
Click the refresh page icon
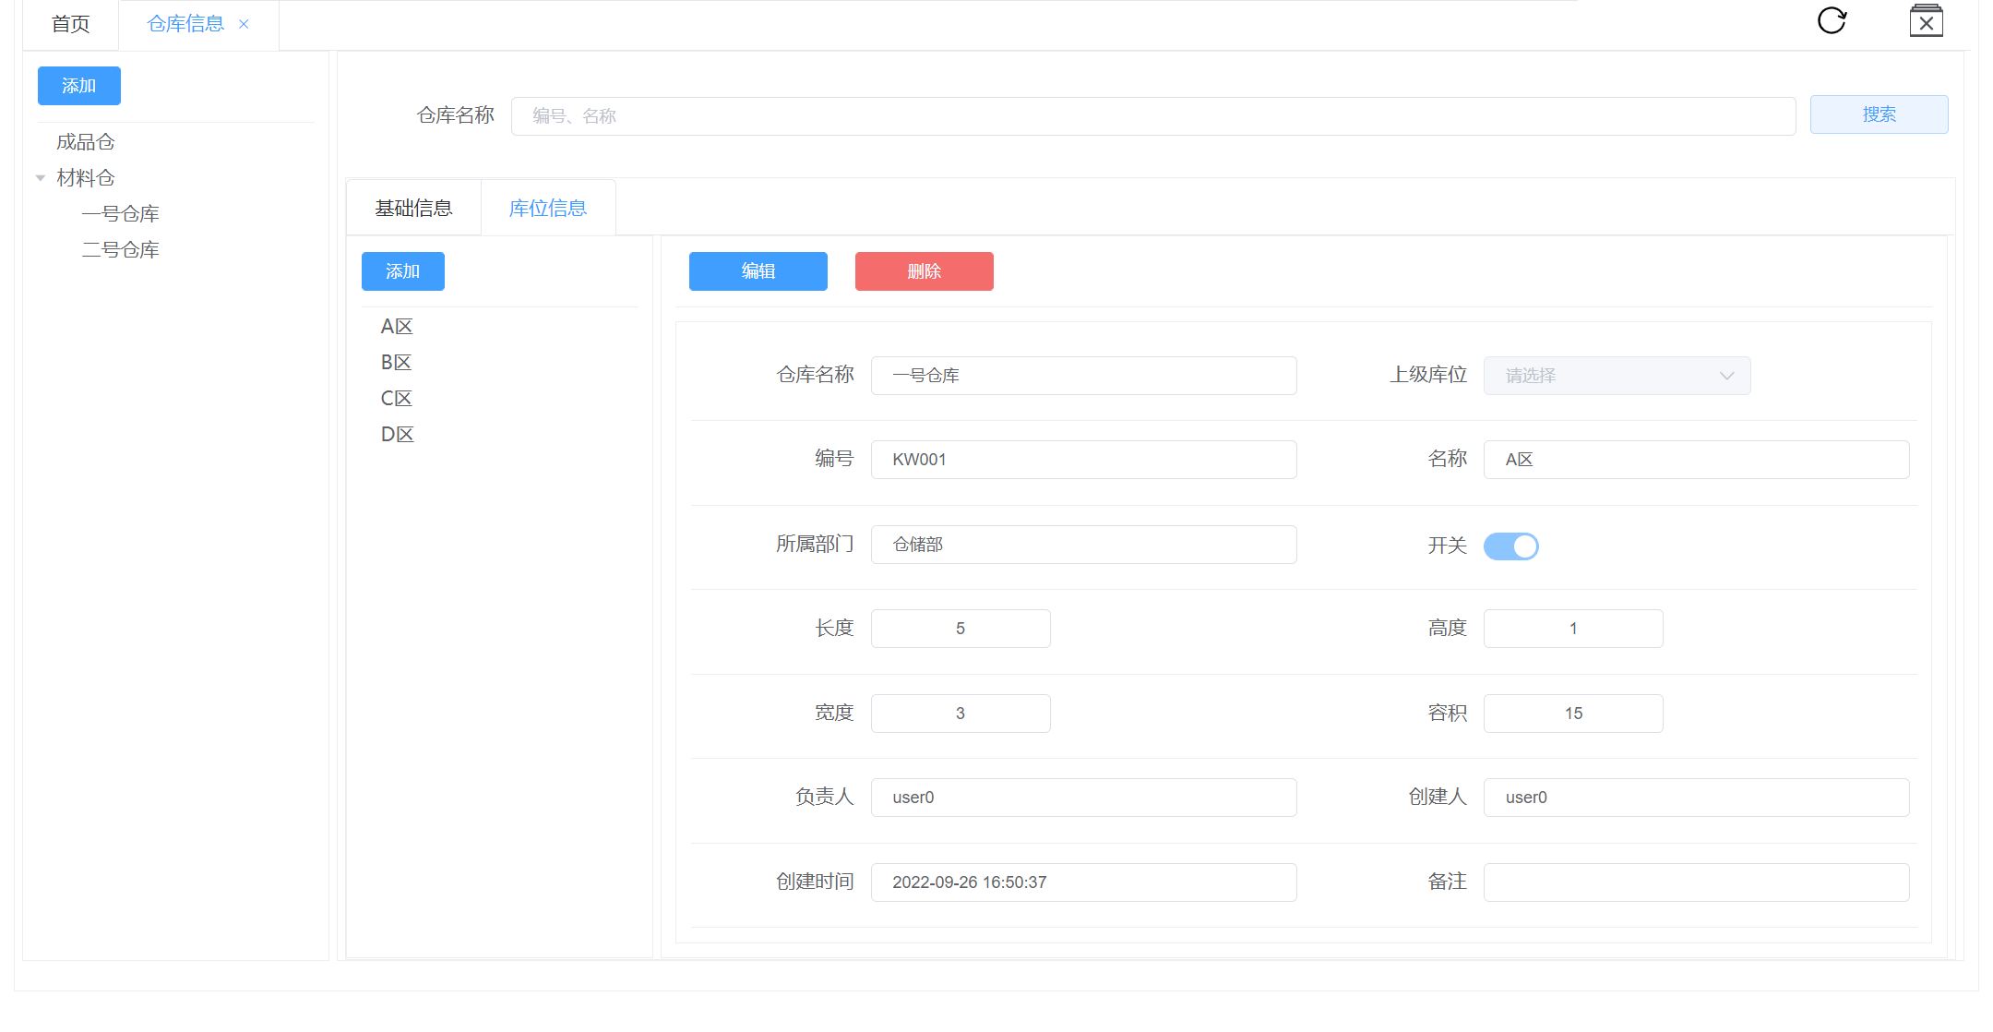[1832, 20]
